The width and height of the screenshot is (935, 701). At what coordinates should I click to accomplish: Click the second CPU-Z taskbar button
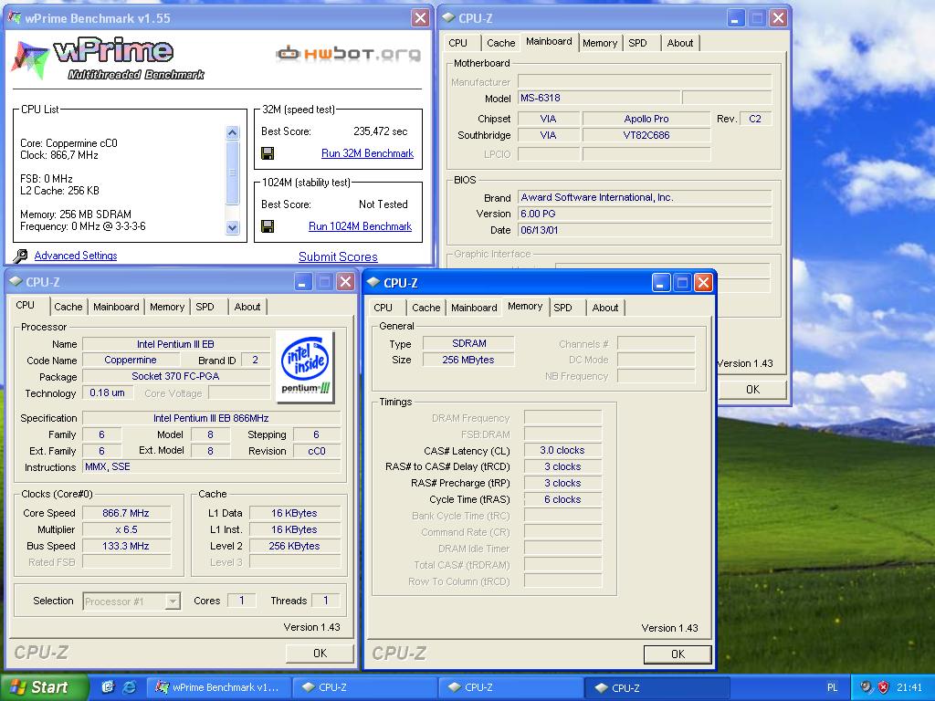[510, 687]
